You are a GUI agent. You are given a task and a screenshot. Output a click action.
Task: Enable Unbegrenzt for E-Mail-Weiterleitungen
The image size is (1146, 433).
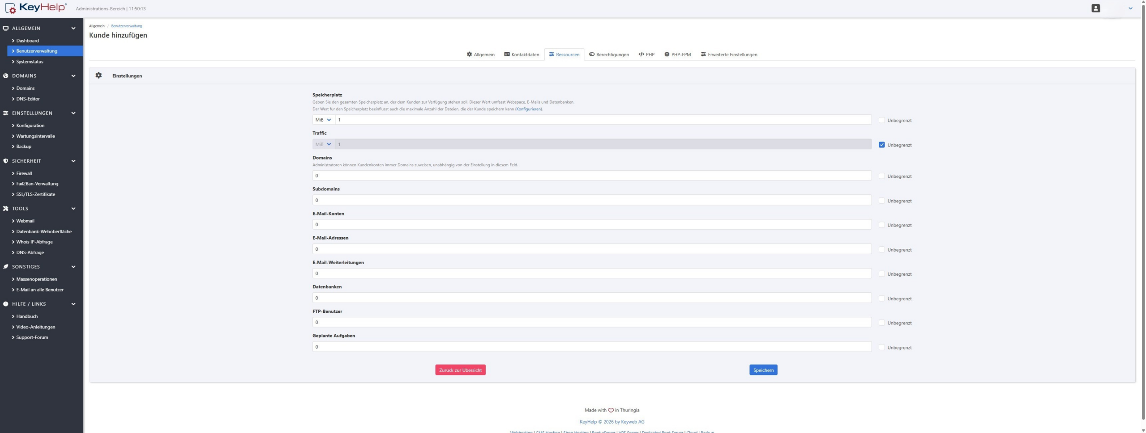881,274
